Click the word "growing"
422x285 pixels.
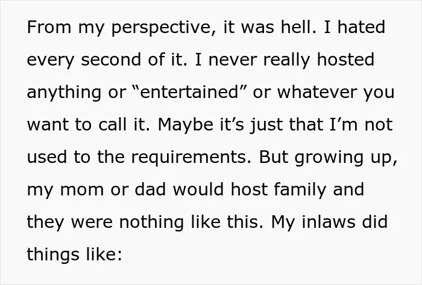click(329, 158)
